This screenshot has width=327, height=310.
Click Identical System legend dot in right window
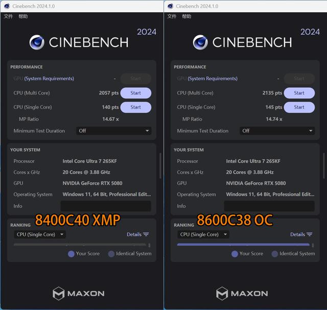275,254
